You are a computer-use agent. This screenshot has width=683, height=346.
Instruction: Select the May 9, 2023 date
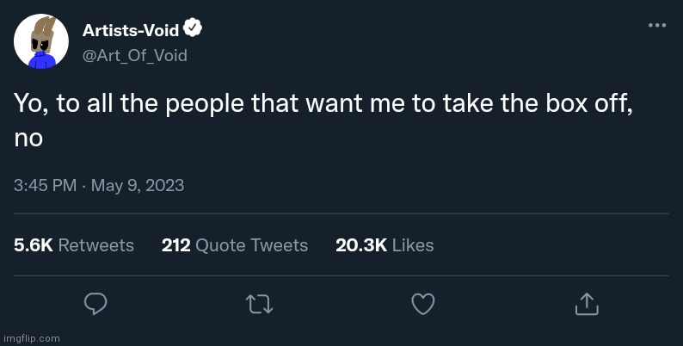click(x=138, y=186)
